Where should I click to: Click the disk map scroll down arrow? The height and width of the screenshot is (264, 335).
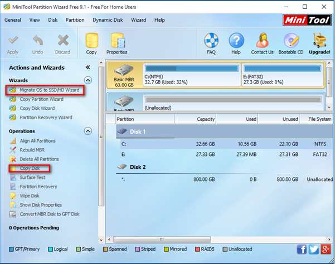click(x=329, y=107)
